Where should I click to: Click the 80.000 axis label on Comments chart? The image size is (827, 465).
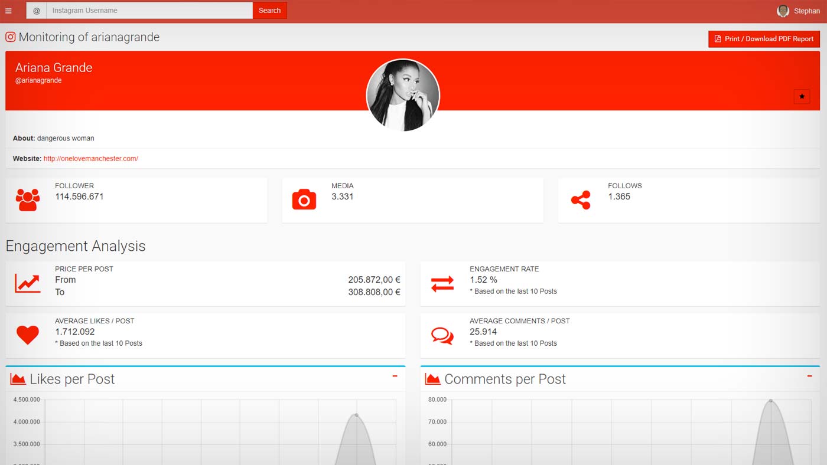[x=438, y=399]
